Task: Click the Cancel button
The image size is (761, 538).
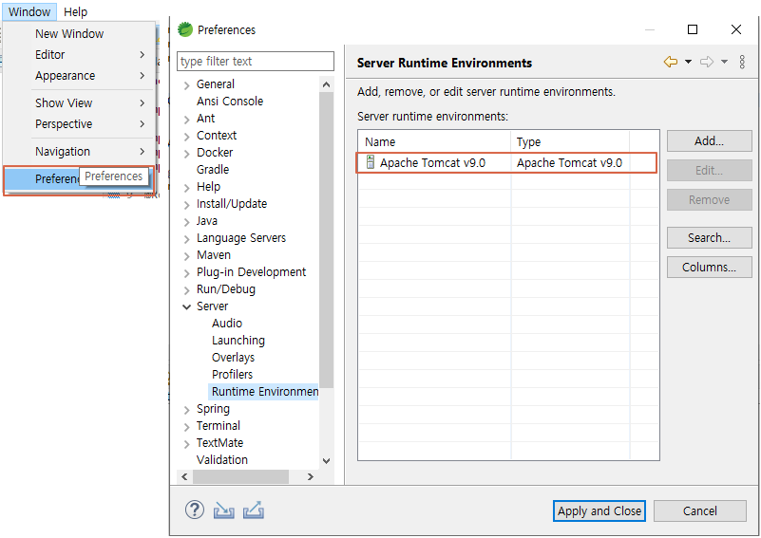Action: point(700,510)
